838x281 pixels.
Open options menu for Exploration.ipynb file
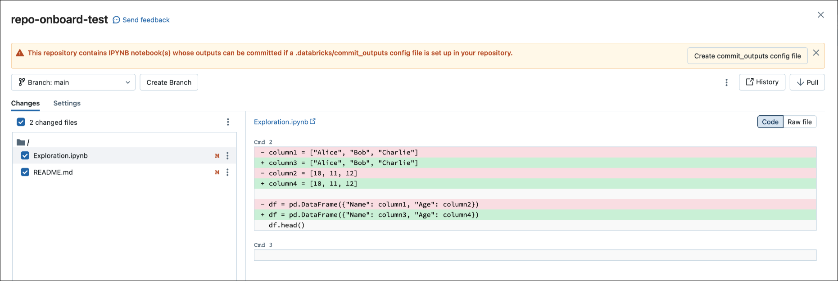tap(227, 156)
